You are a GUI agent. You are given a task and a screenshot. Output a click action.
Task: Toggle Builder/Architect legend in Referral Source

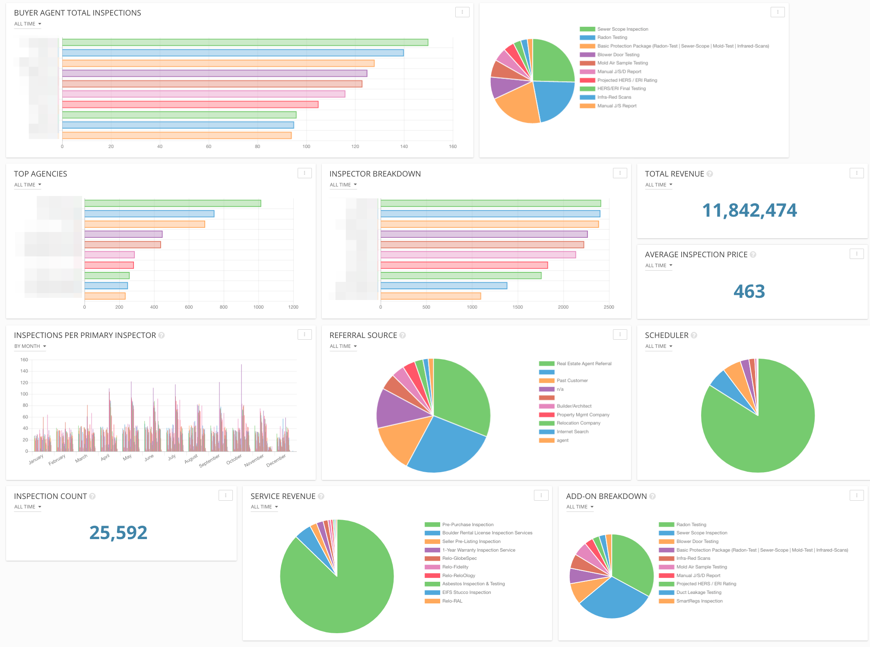click(x=565, y=406)
